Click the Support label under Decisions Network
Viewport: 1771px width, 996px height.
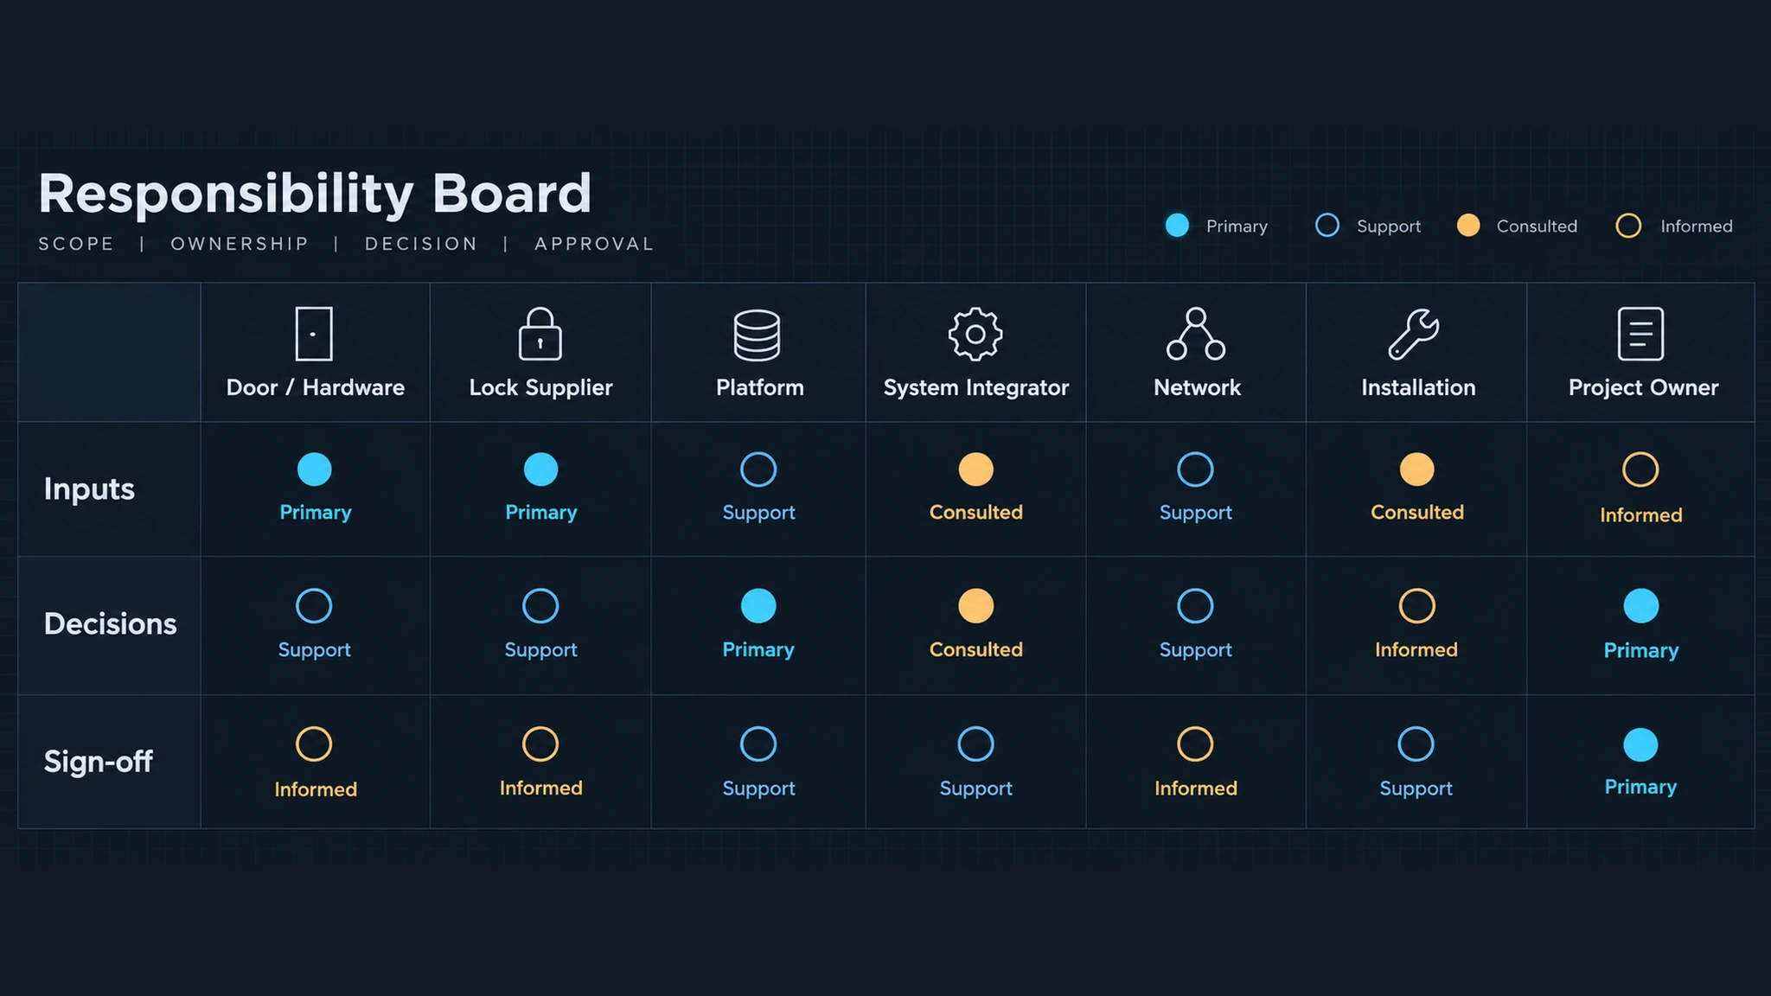(x=1196, y=650)
